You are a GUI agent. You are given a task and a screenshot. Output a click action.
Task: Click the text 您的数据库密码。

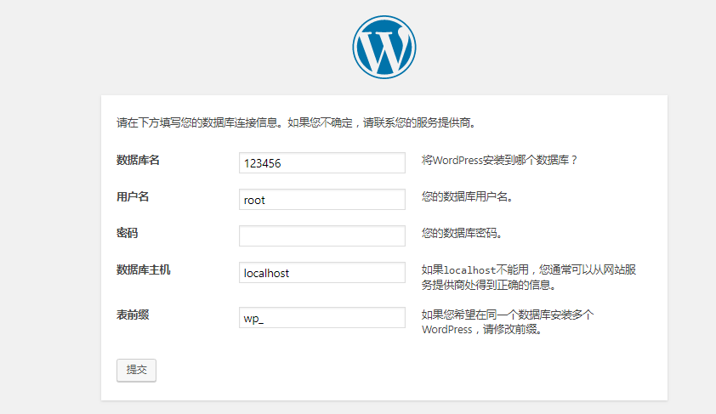coord(462,233)
